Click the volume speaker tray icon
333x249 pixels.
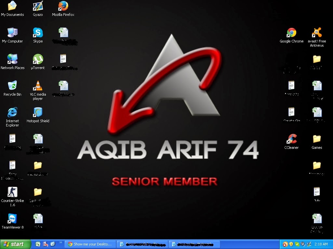pos(303,244)
